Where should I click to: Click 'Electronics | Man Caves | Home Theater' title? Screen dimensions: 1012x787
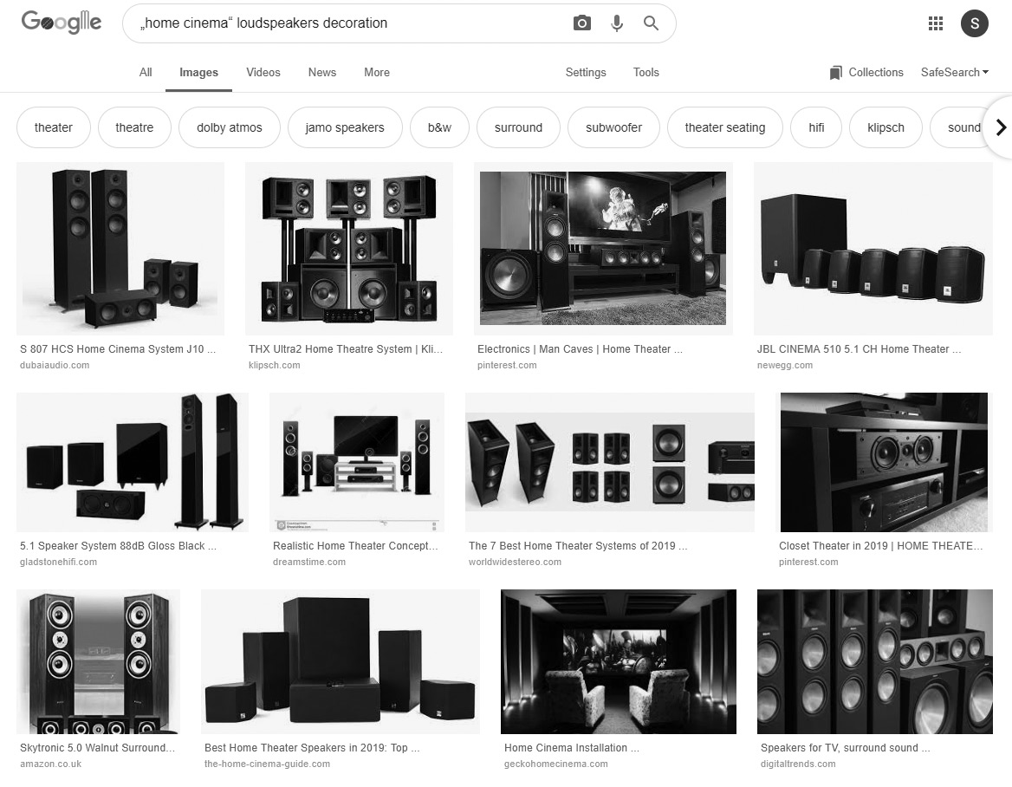(x=580, y=349)
